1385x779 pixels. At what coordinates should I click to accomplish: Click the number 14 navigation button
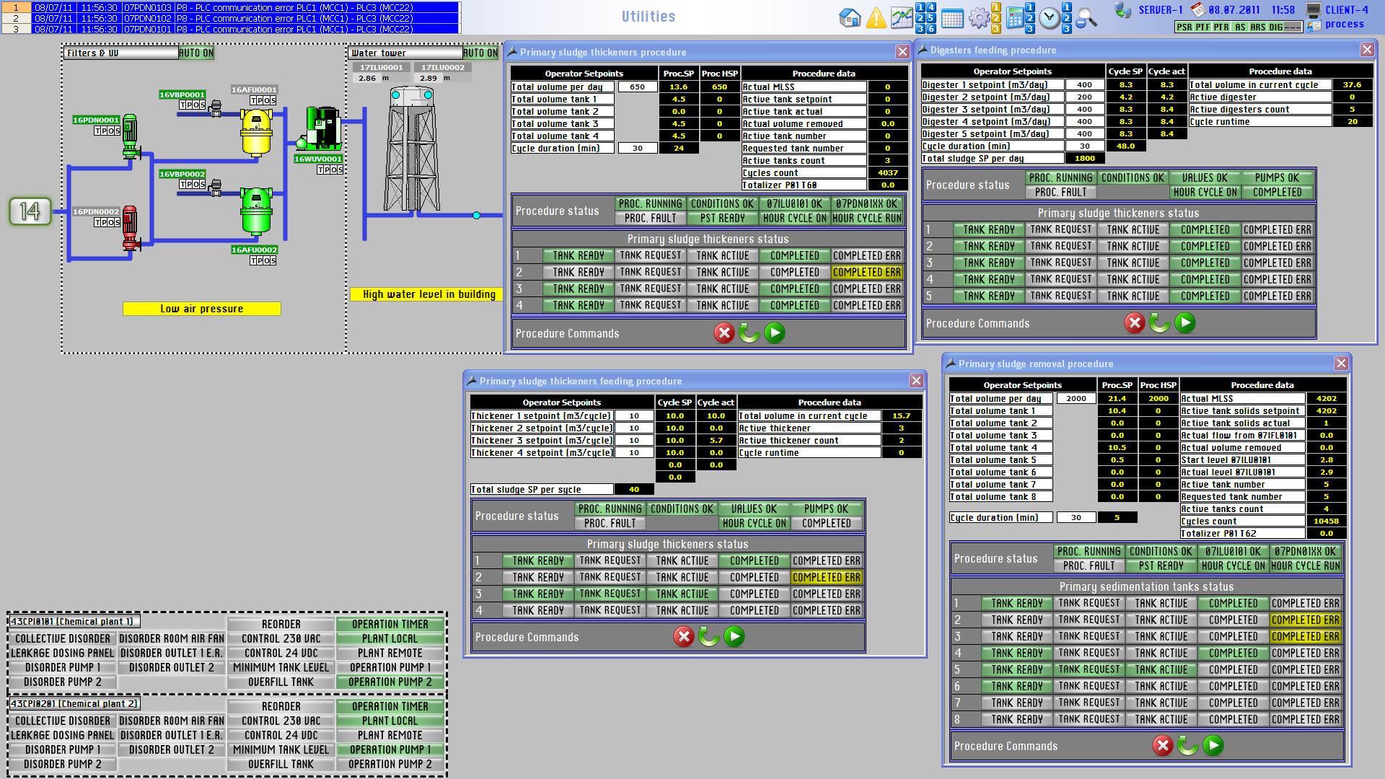click(x=30, y=211)
